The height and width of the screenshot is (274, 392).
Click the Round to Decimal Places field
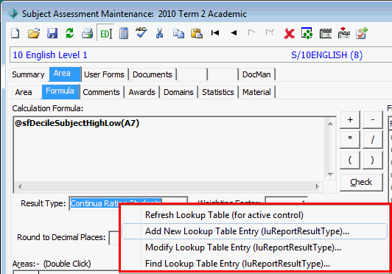114,237
